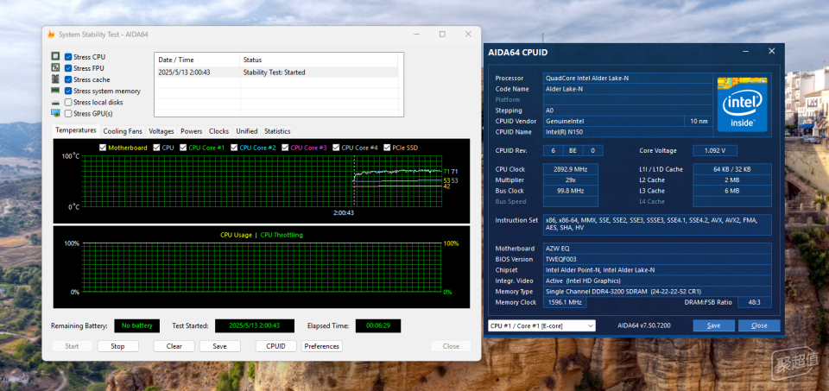Image resolution: width=829 pixels, height=391 pixels.
Task: Click the CPUID button
Action: pos(276,346)
